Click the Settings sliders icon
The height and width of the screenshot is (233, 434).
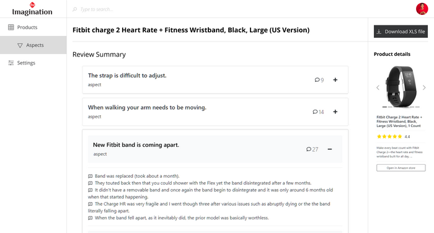coord(11,63)
